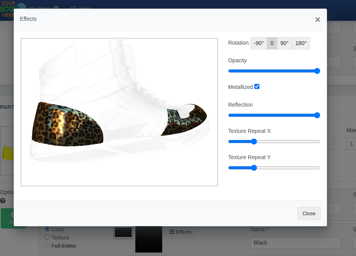
Task: Close the Effects dialog with X icon
Action: click(x=318, y=20)
